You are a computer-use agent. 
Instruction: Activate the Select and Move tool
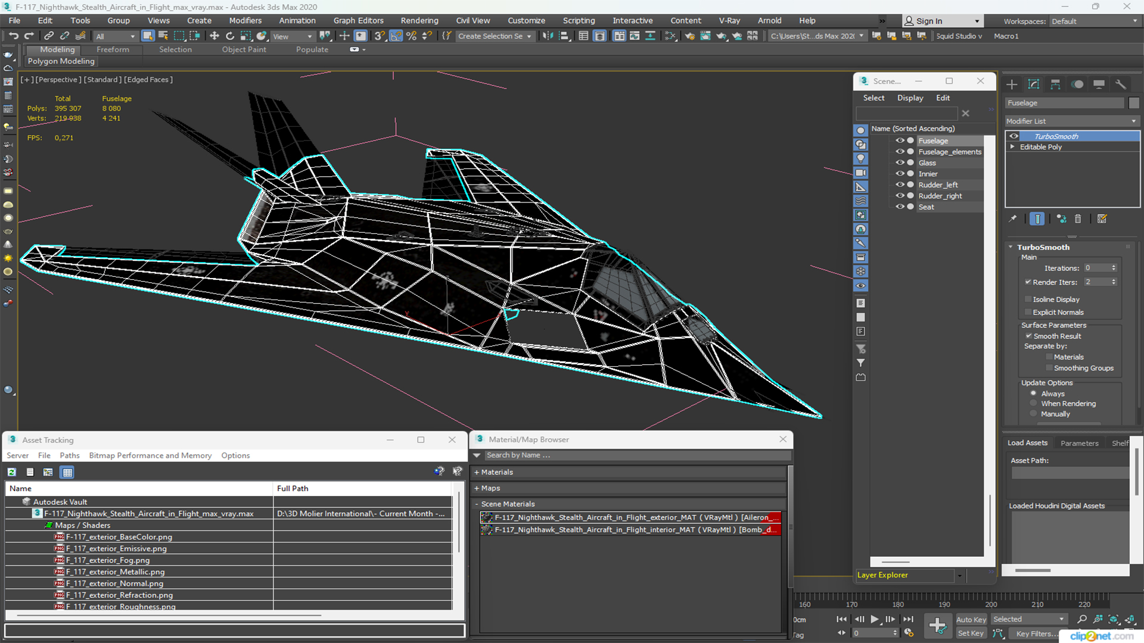[x=214, y=36]
